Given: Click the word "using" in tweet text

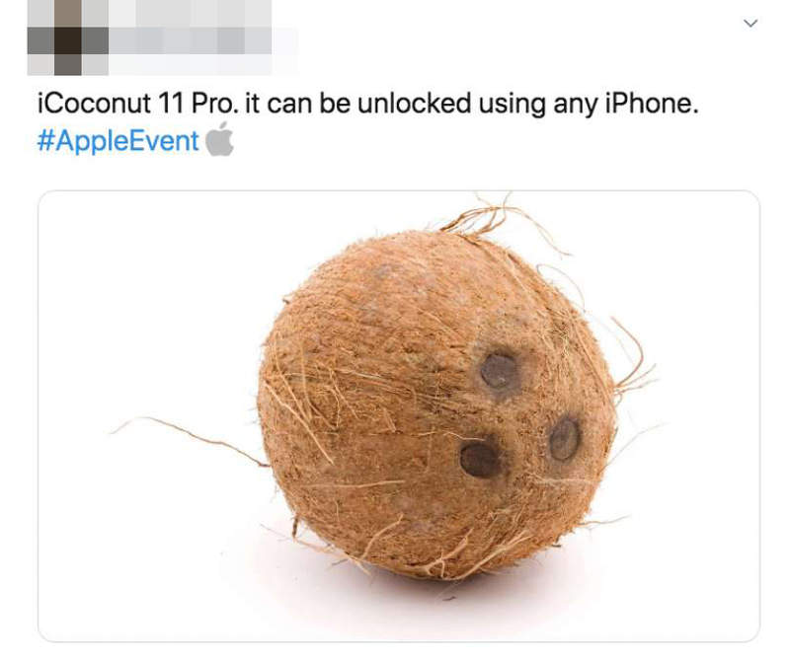Looking at the screenshot, I should (512, 105).
